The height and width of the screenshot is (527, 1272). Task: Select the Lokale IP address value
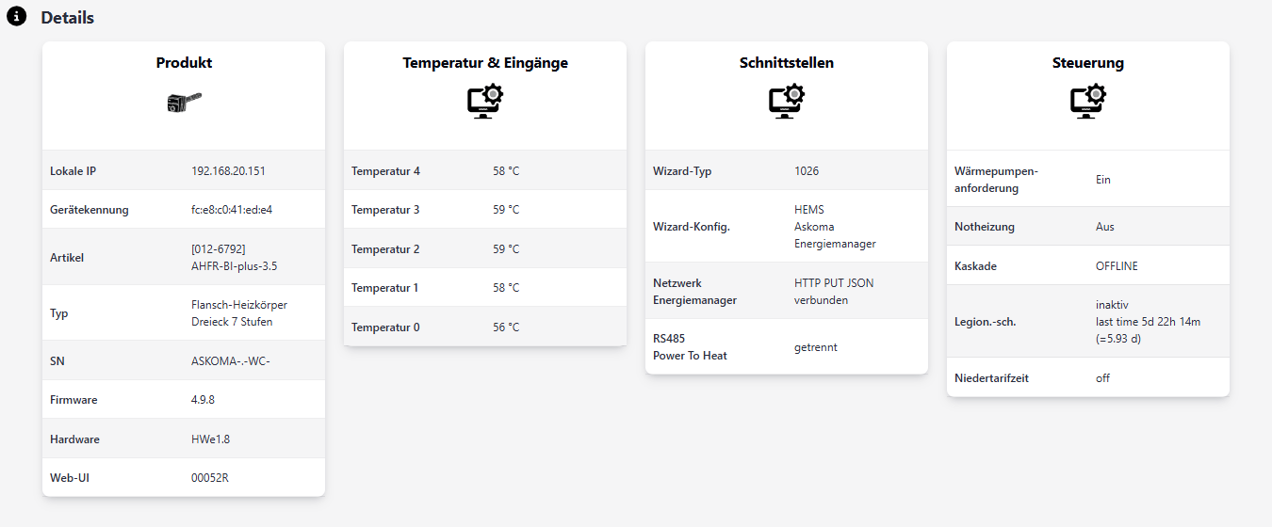(228, 171)
